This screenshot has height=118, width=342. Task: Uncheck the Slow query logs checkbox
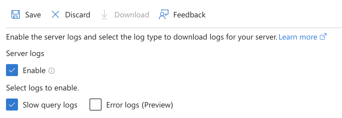12,105
